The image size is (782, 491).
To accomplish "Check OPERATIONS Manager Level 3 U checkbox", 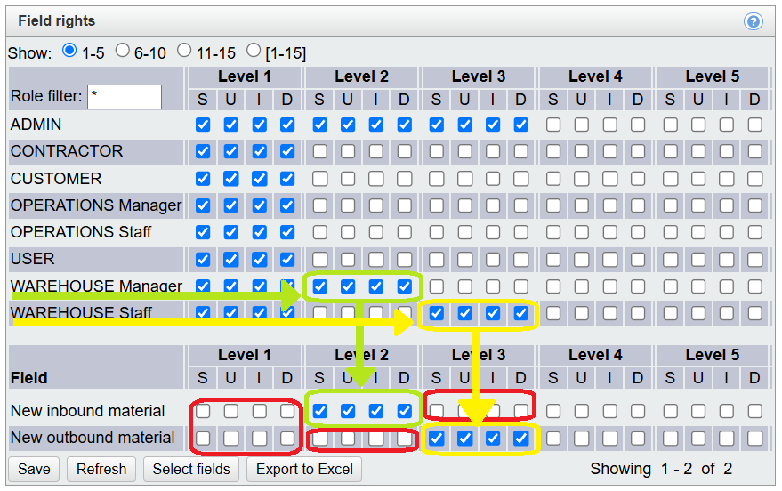I will 464,205.
